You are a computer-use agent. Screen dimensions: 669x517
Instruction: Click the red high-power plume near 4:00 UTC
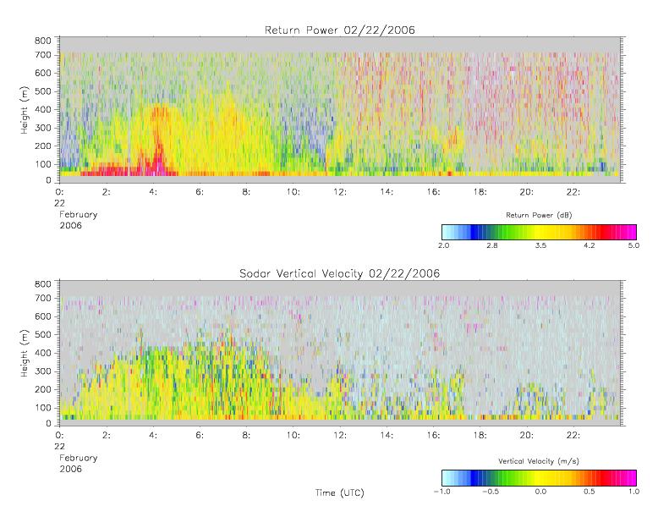click(159, 140)
